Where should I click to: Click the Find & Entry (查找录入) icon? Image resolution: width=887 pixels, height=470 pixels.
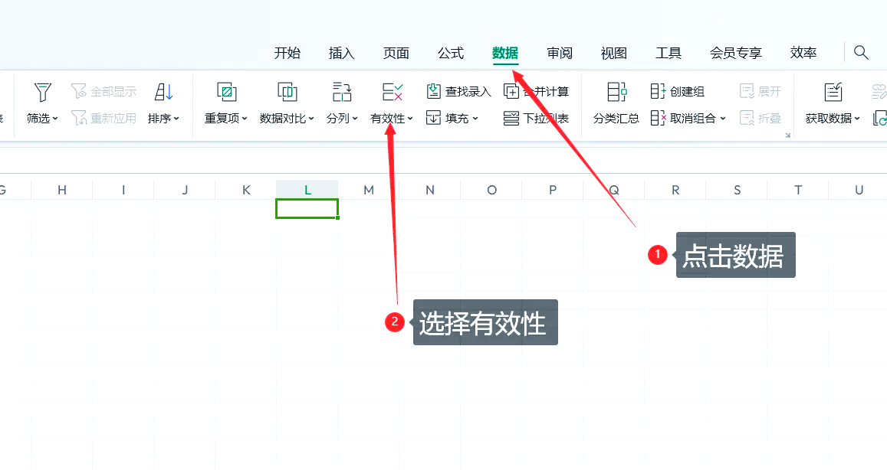pyautogui.click(x=433, y=91)
